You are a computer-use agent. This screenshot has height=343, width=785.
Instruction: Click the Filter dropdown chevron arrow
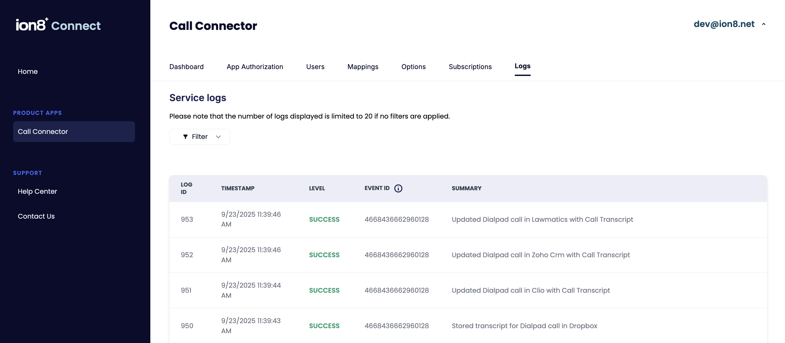[x=218, y=137]
